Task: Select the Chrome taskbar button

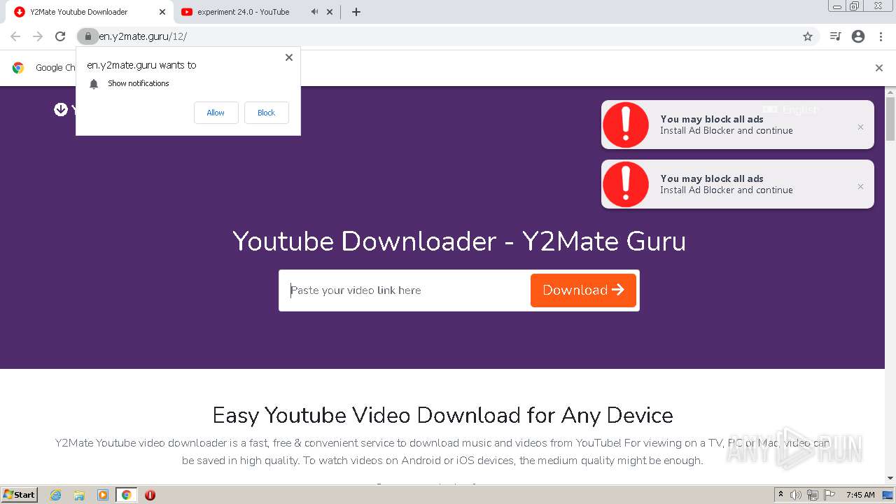Action: 126,495
